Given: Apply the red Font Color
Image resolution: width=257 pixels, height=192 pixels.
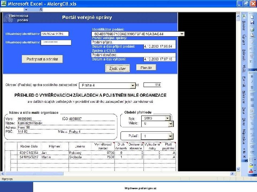Looking at the screenshot, I should pos(251,171).
